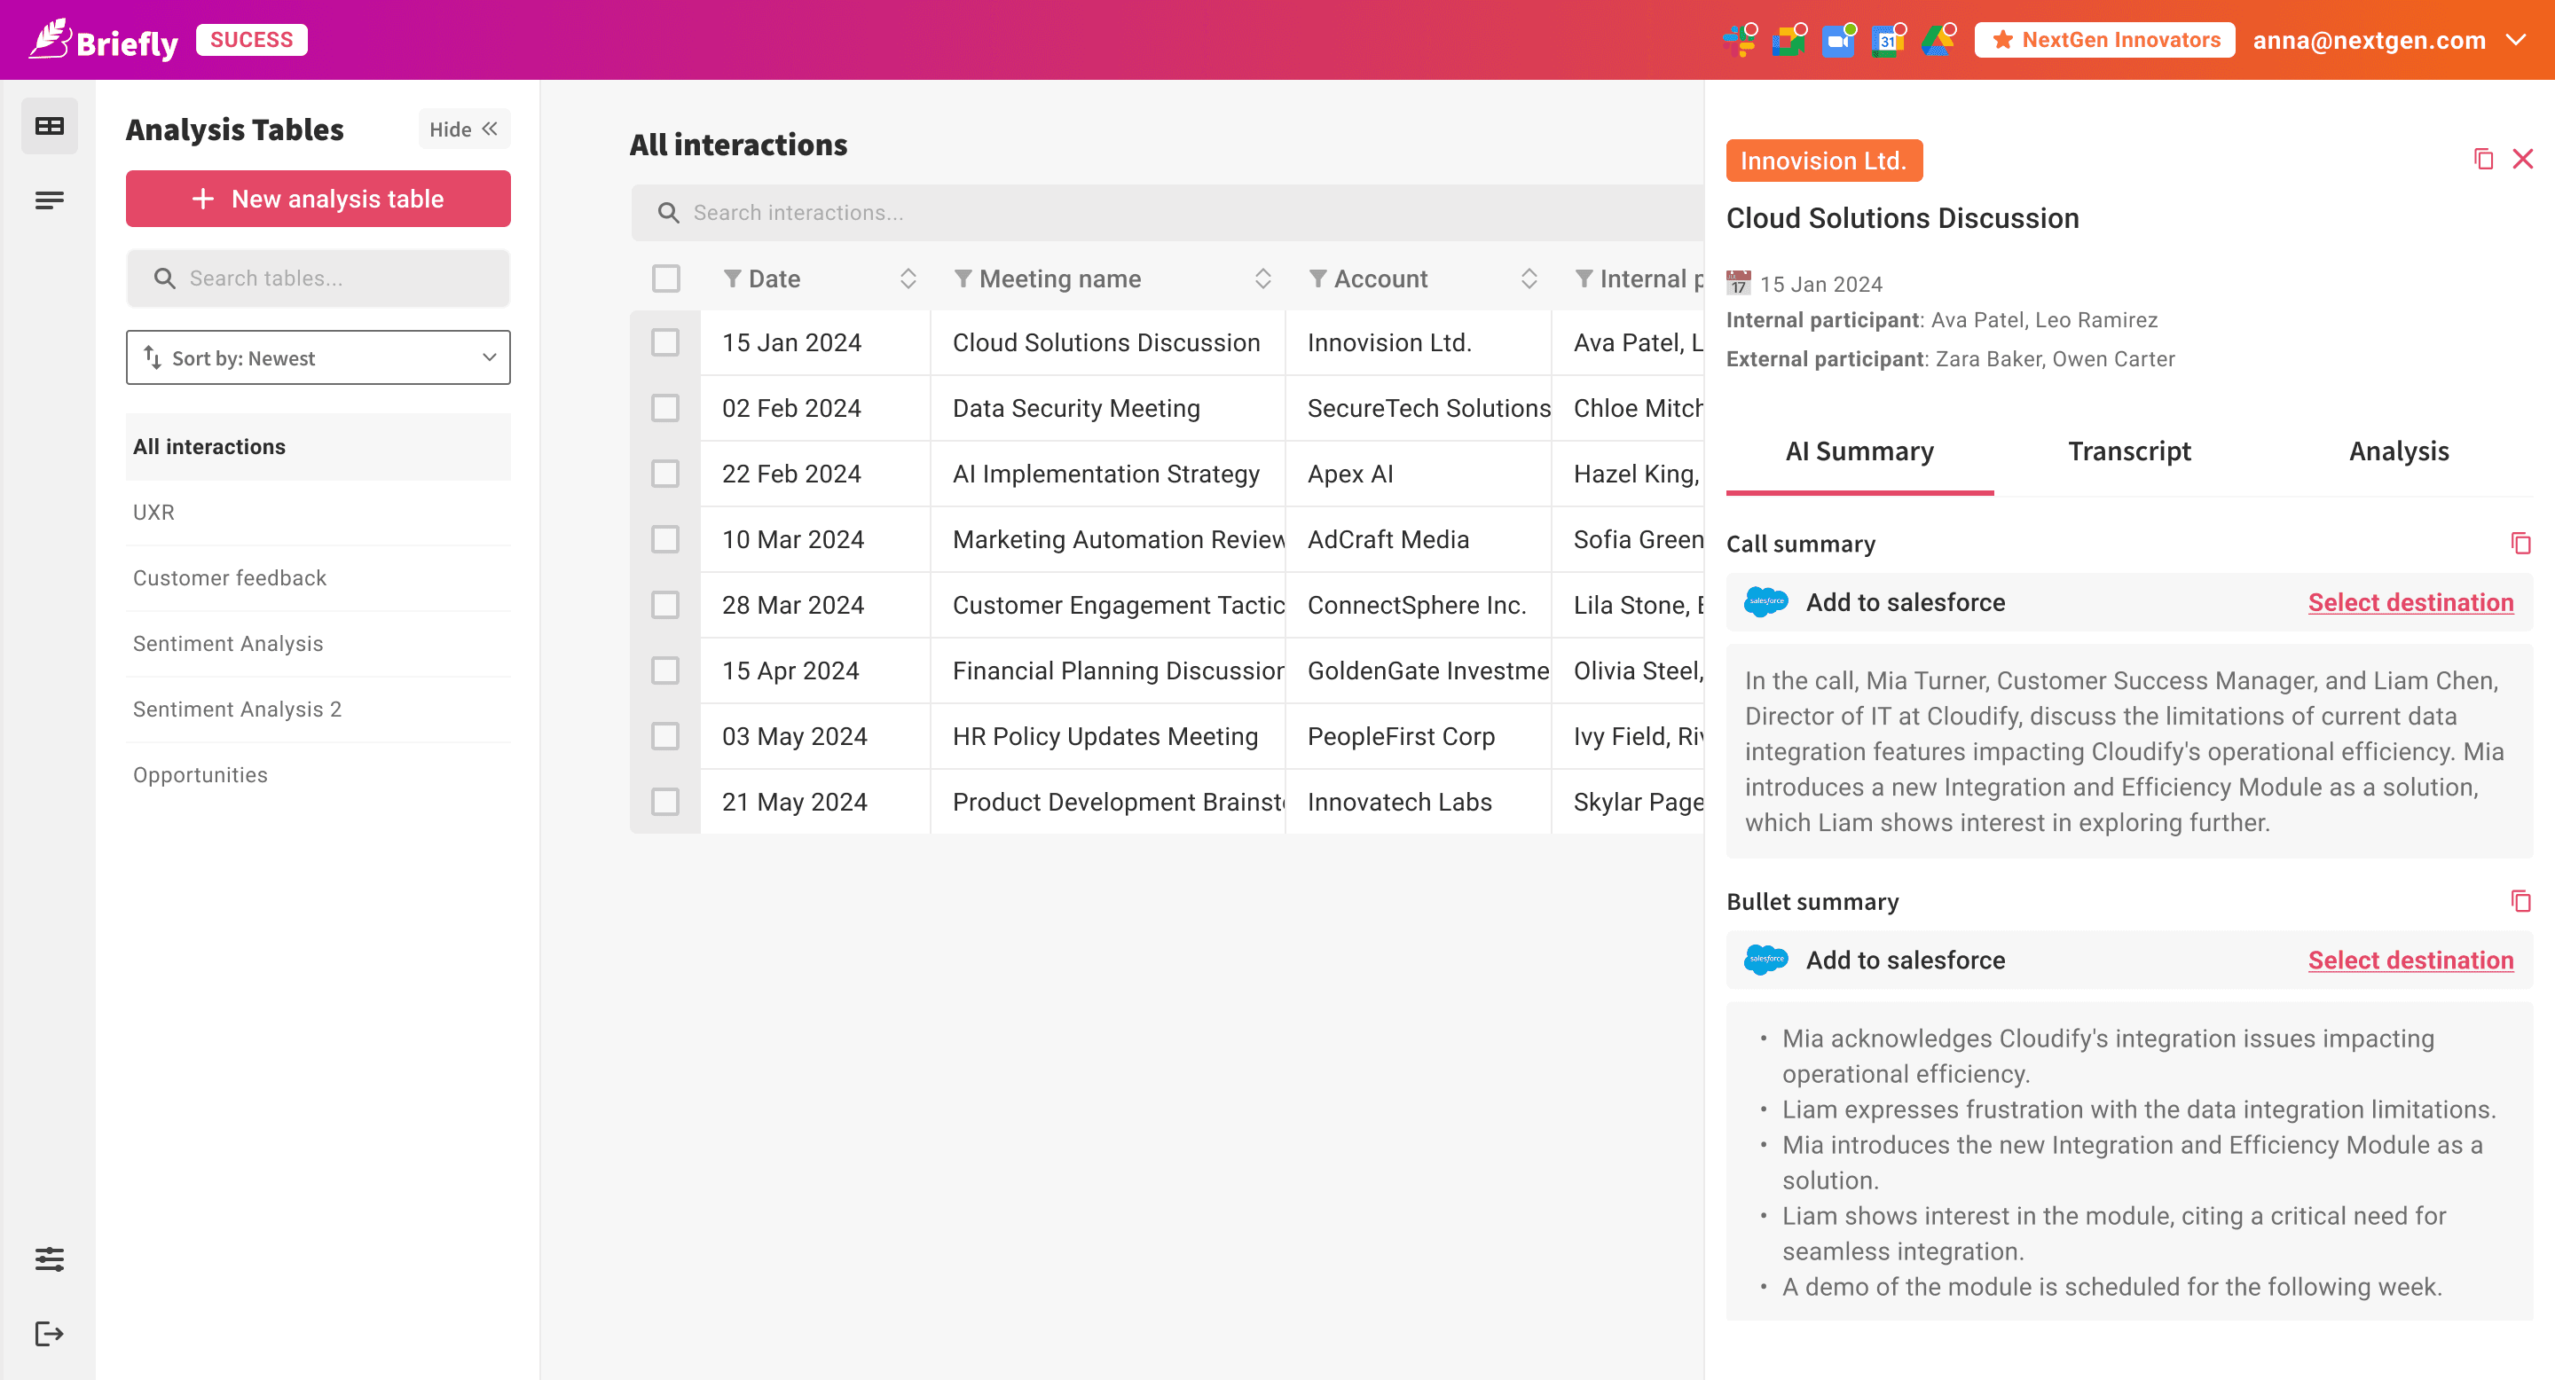Image resolution: width=2555 pixels, height=1380 pixels.
Task: Select the HR Policy Updates Meeting checkbox
Action: click(x=665, y=737)
